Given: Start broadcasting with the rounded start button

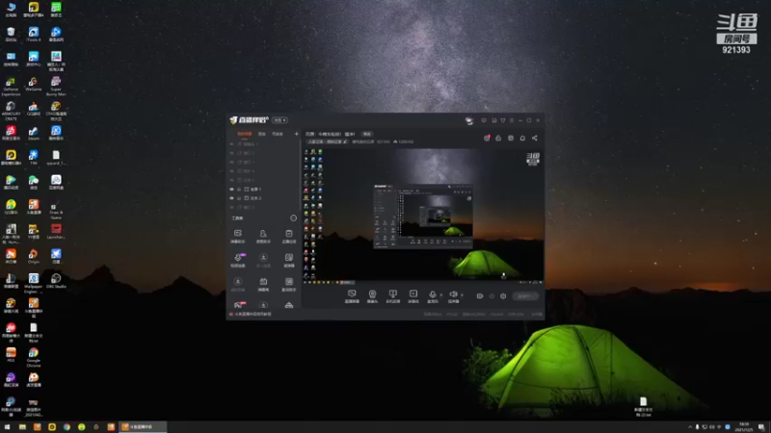Looking at the screenshot, I should pyautogui.click(x=525, y=296).
